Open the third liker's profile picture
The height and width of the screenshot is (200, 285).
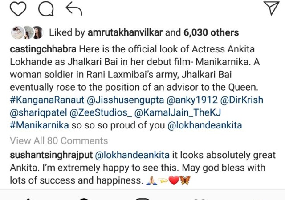[x=38, y=32]
